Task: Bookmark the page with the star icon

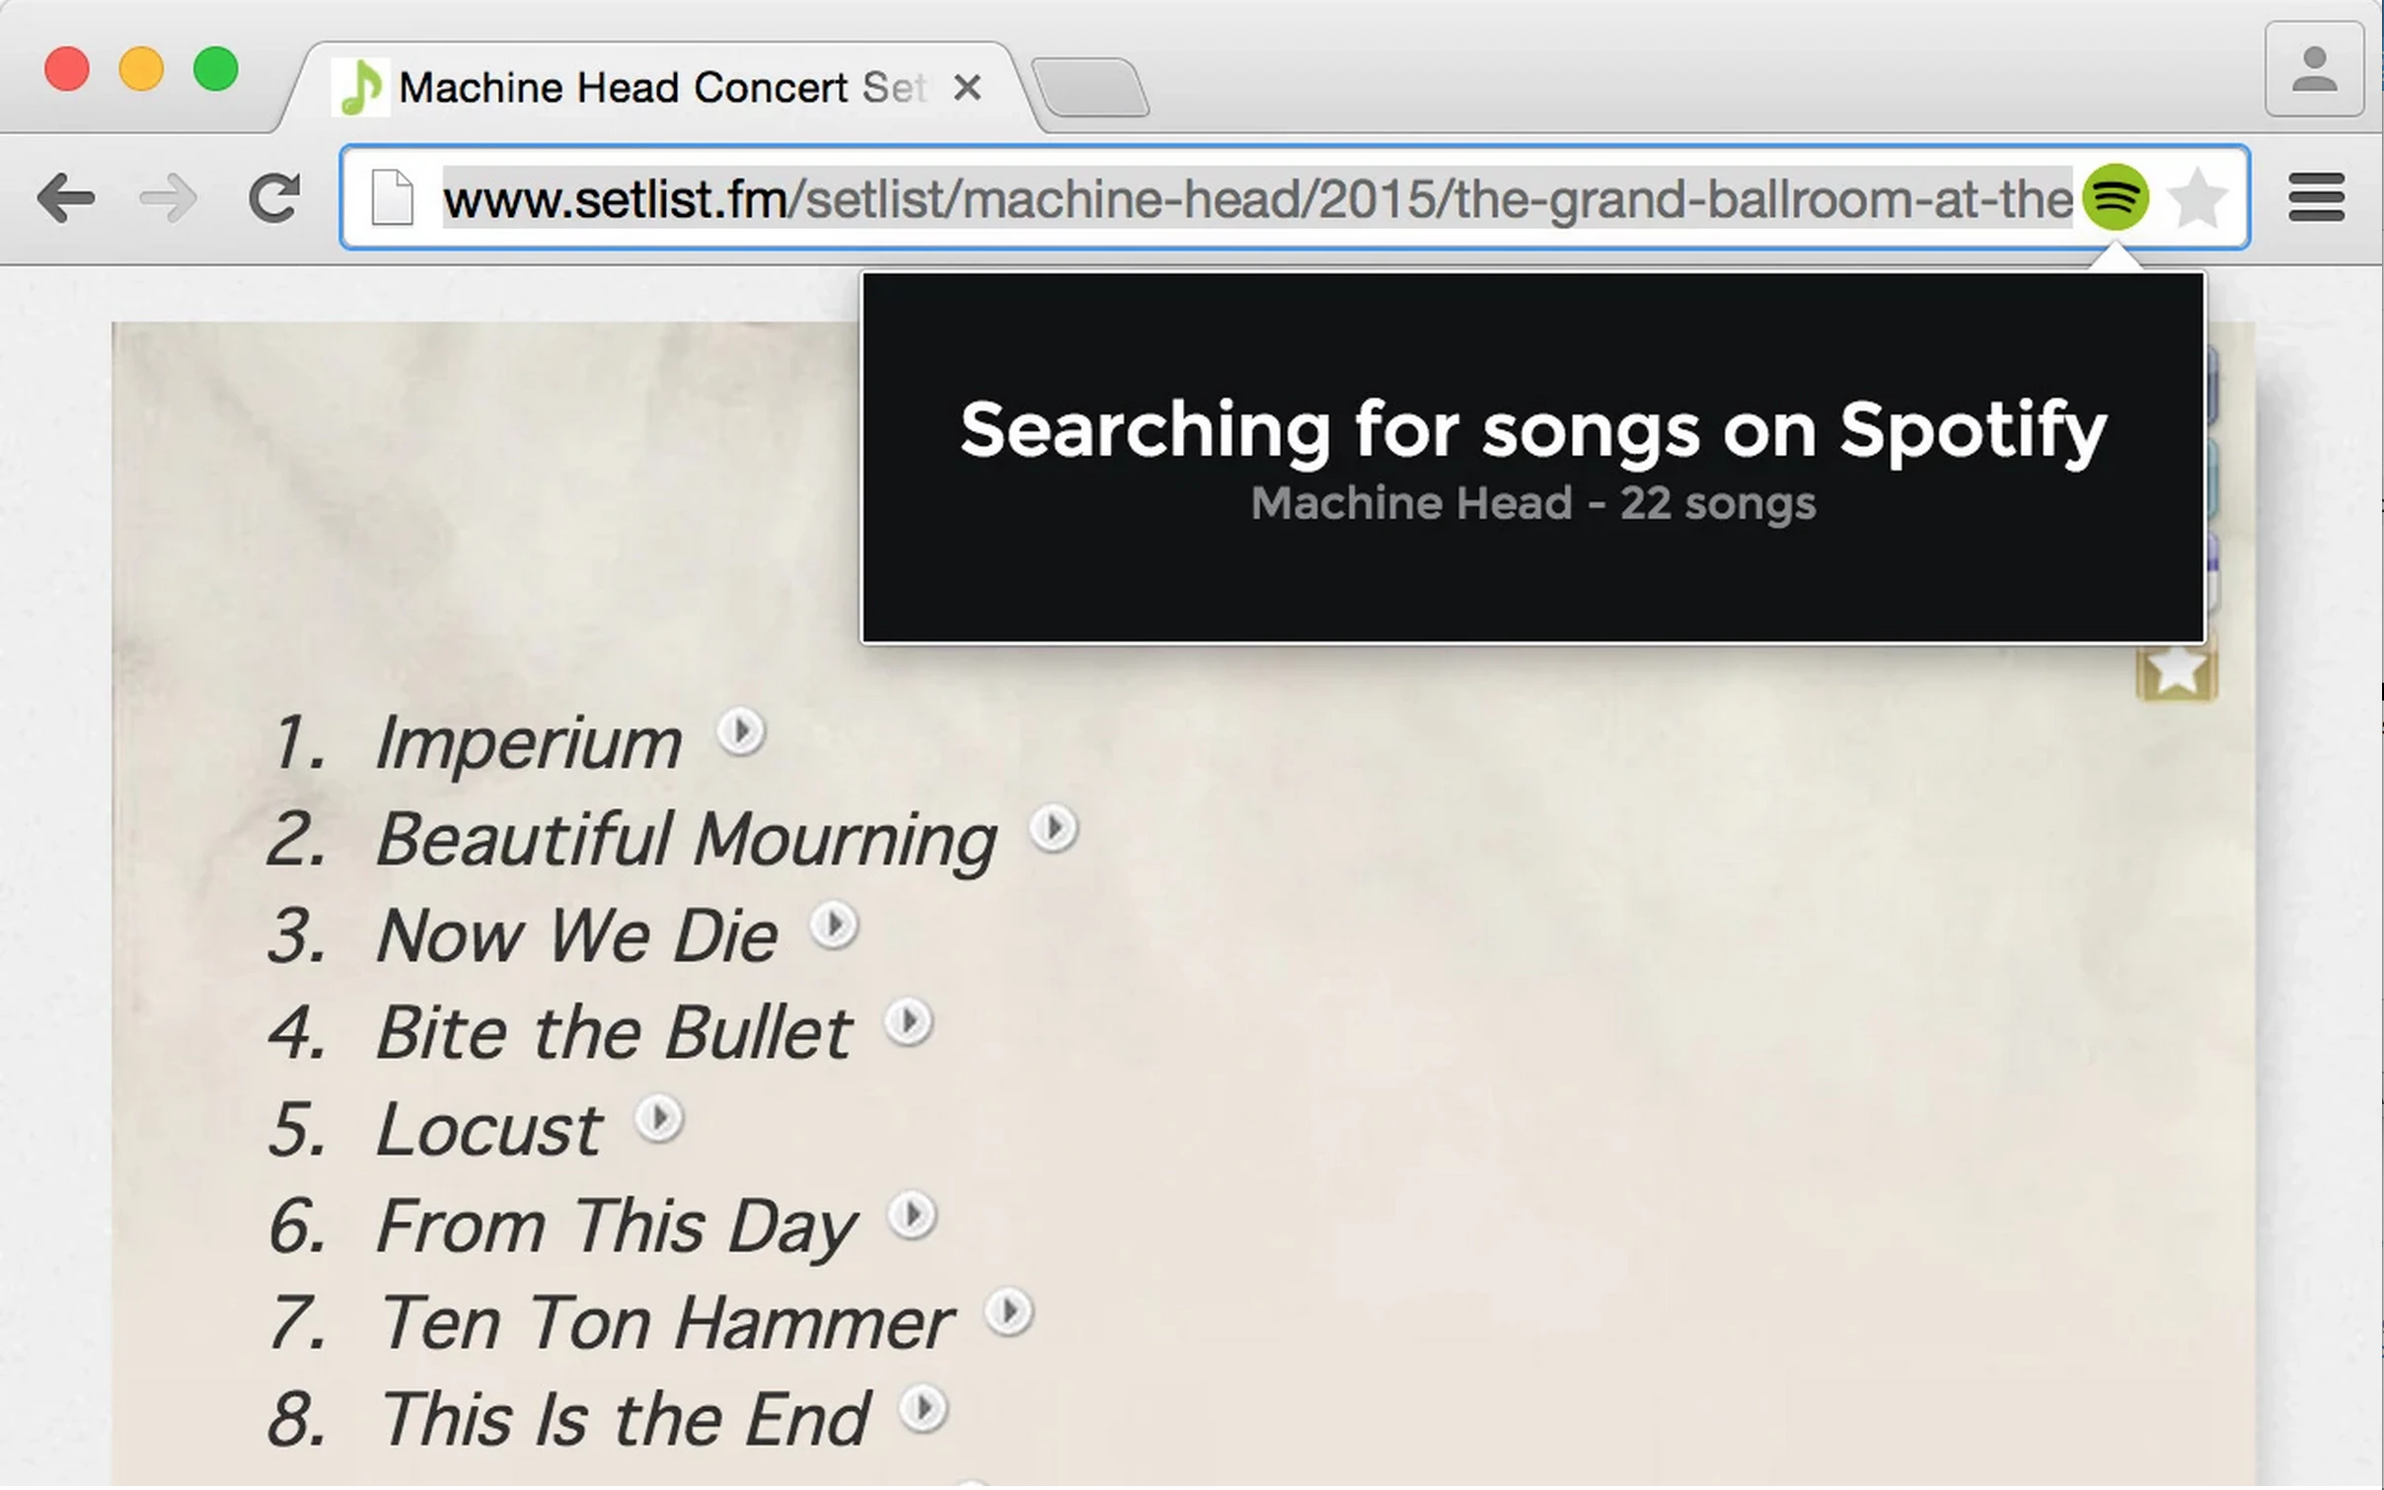Action: [2198, 198]
